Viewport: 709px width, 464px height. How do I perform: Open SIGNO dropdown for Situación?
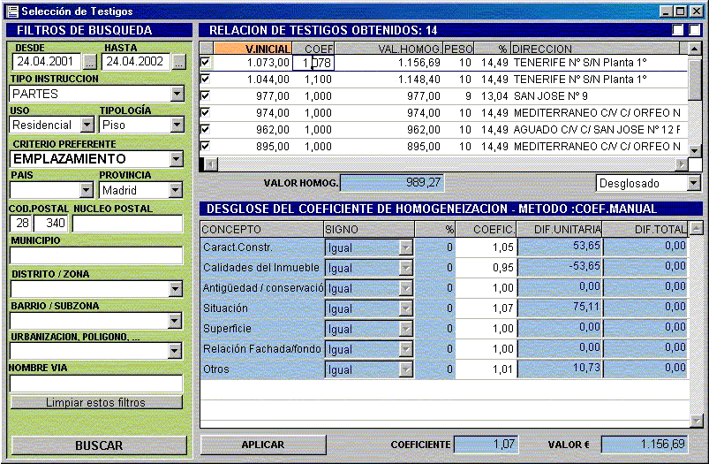coord(406,308)
